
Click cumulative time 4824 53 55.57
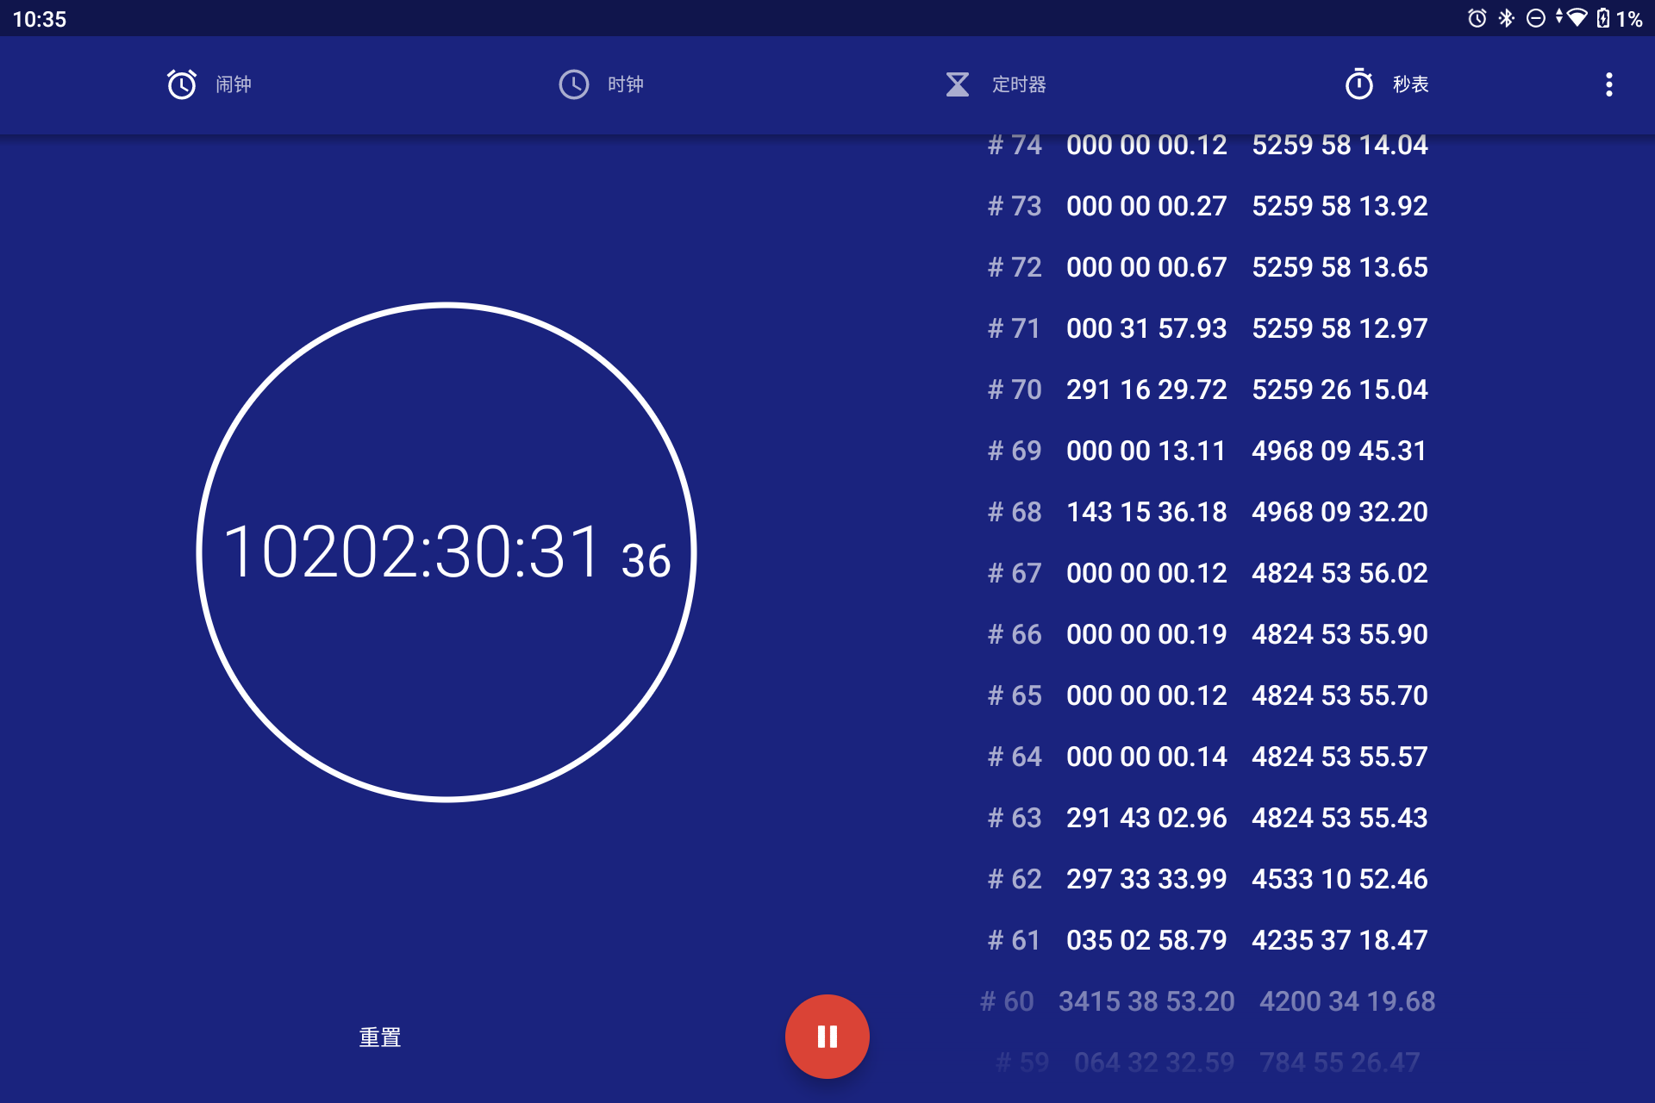(x=1340, y=757)
